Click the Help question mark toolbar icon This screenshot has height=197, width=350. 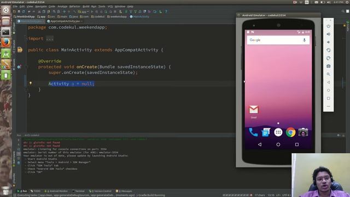(x=166, y=11)
